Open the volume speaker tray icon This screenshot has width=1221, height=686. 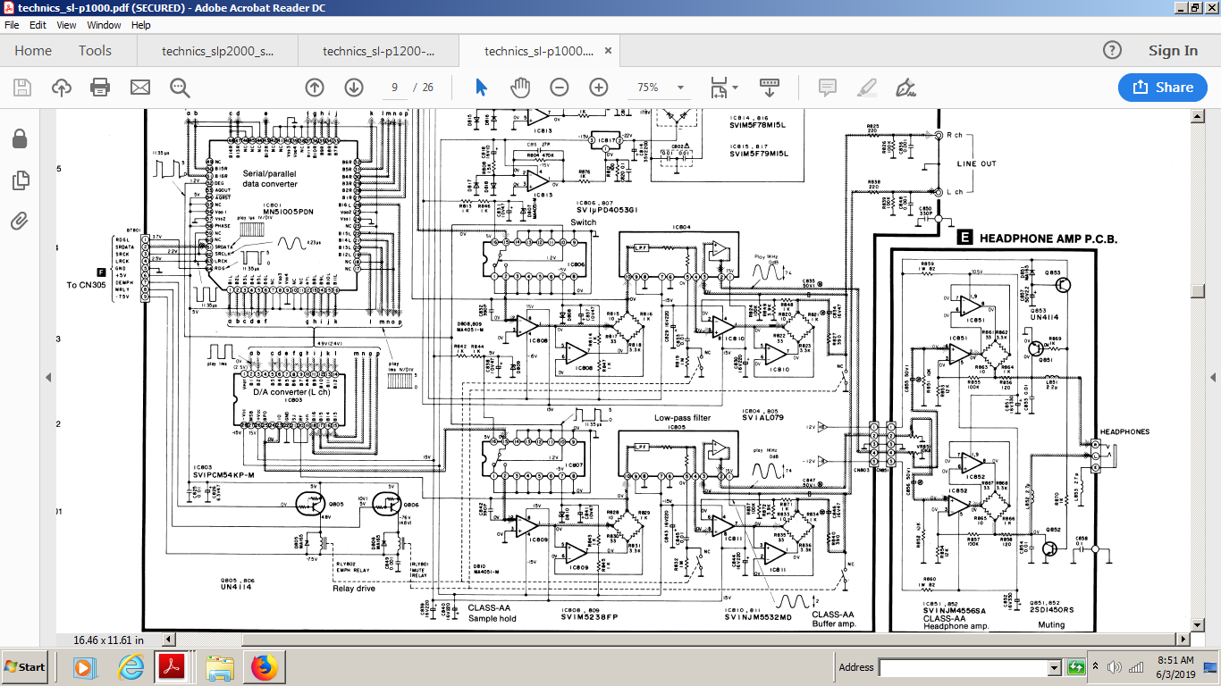1115,667
